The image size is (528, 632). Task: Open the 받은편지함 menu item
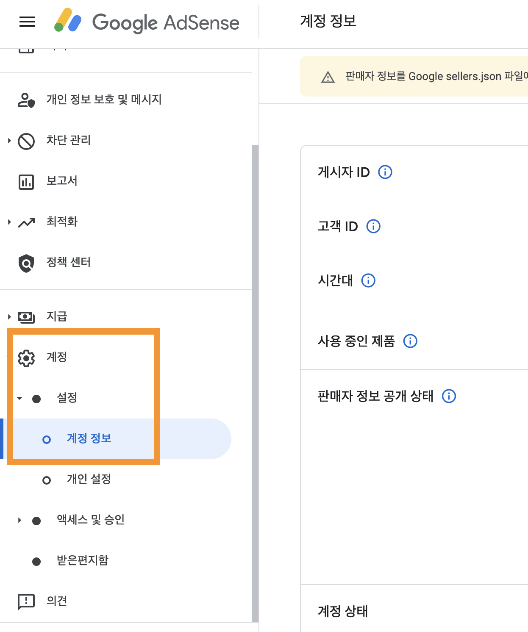tap(82, 560)
